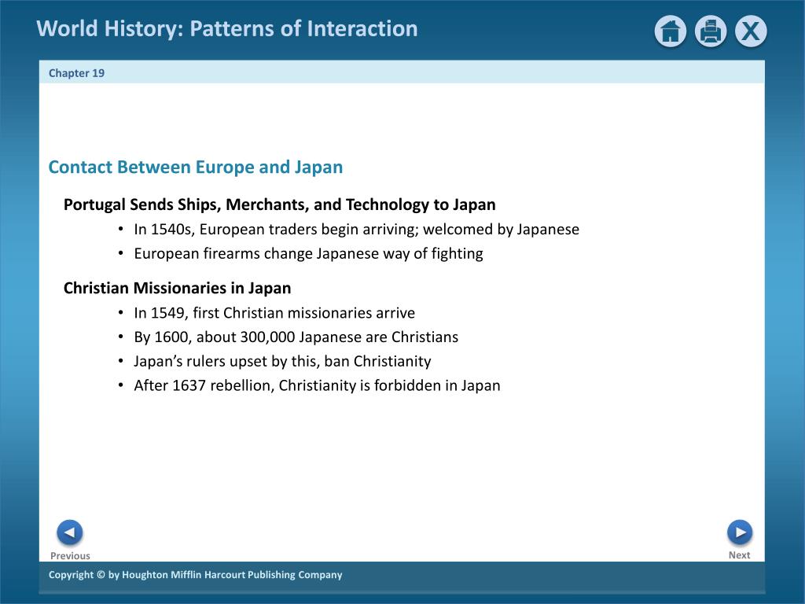Go to the previous slide arrow
Image resolution: width=805 pixels, height=604 pixels.
click(x=70, y=532)
